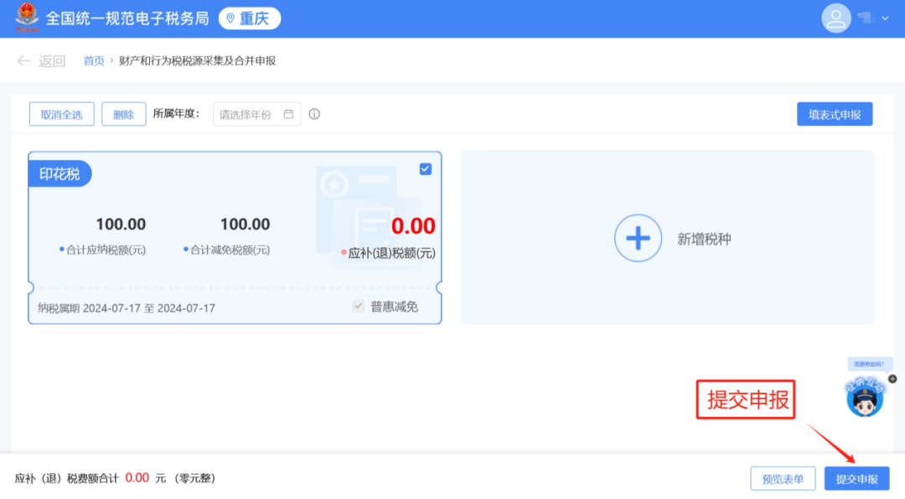The width and height of the screenshot is (905, 499).
Task: Click the national tax emblem logo
Action: (x=27, y=18)
